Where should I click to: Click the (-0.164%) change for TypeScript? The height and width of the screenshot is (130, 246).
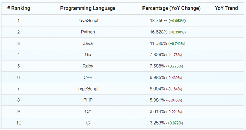tap(174, 89)
